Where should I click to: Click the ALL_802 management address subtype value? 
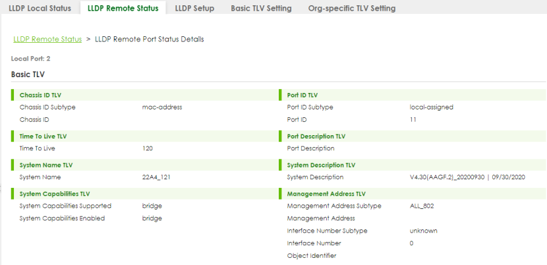pos(422,206)
